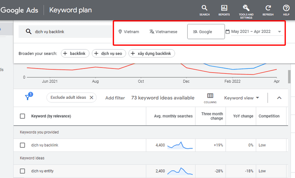Click the search magnifier beside dịch vụ backlink

coord(29,31)
